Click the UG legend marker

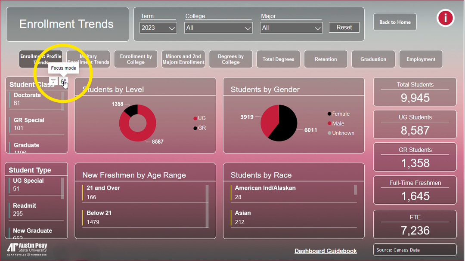195,118
